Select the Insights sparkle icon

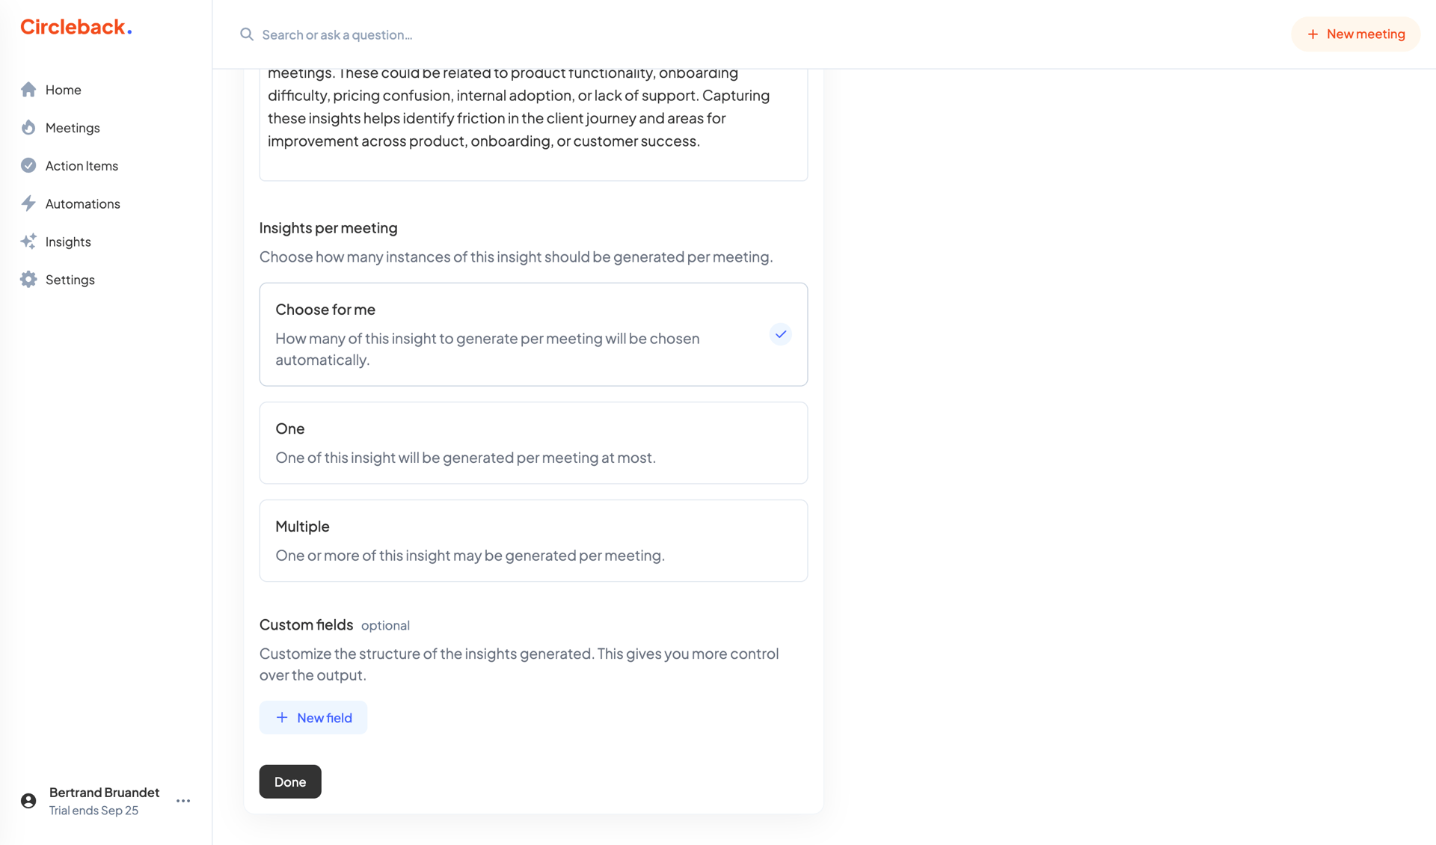28,241
